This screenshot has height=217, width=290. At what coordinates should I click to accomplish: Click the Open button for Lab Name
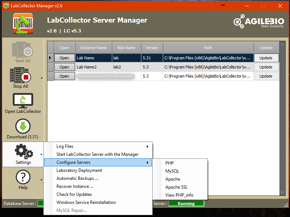point(64,58)
